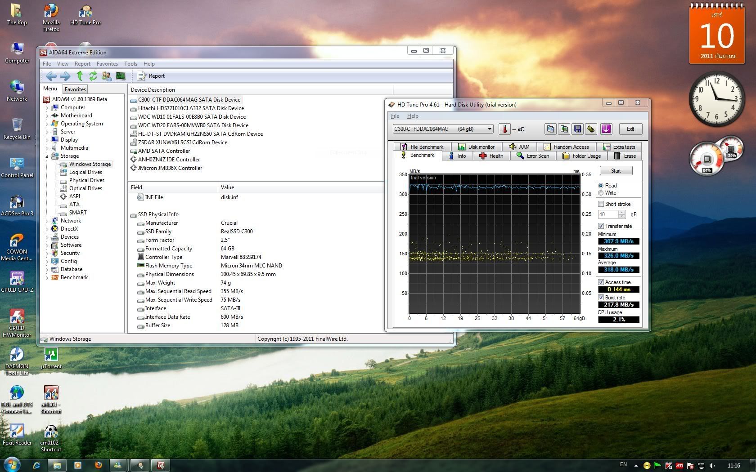The image size is (756, 472).
Task: Go up one level in AIDA64
Action: tap(80, 76)
